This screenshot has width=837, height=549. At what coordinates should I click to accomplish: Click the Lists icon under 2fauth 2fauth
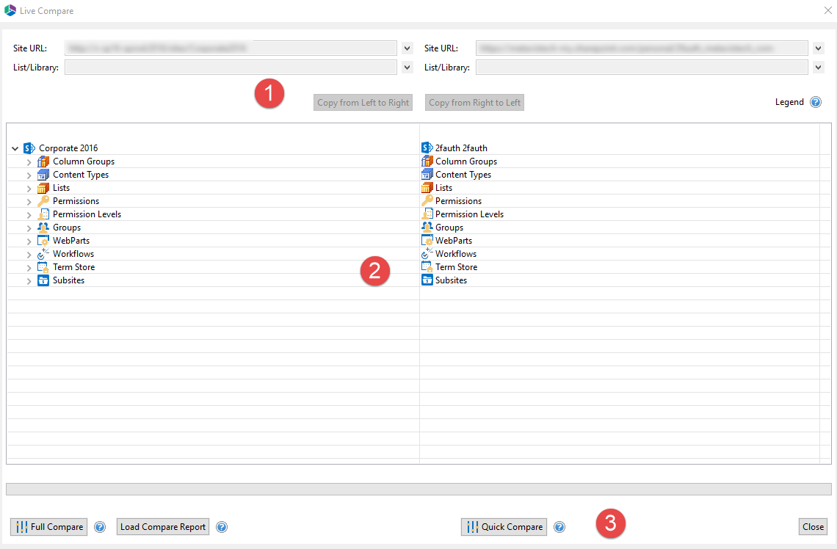(x=427, y=187)
